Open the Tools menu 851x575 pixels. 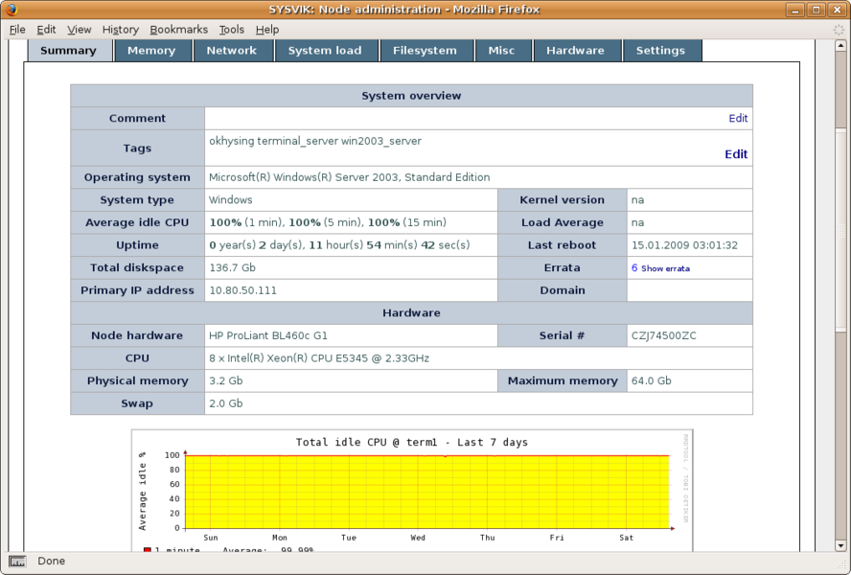point(232,30)
